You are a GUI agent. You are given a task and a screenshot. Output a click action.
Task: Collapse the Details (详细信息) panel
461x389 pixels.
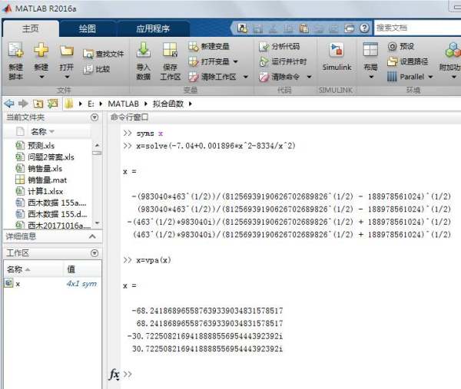click(x=92, y=236)
